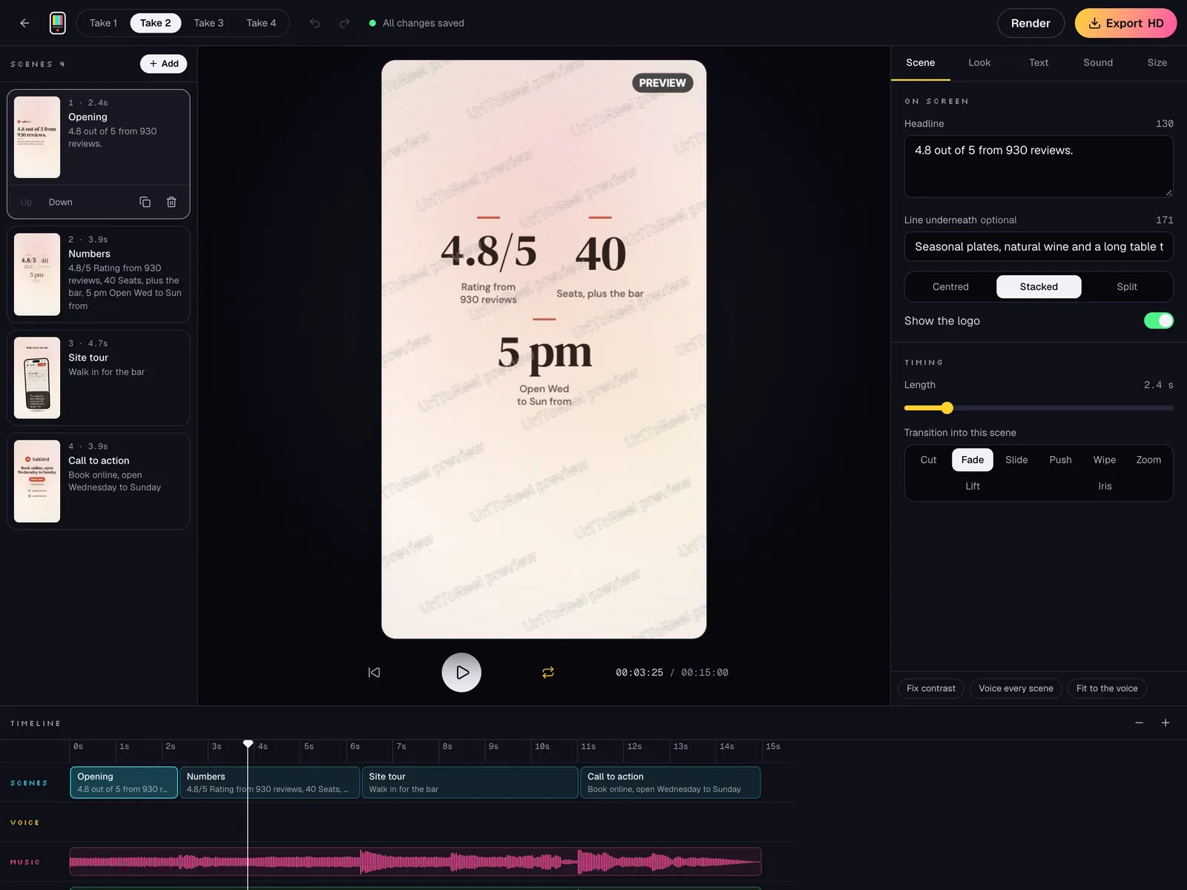This screenshot has height=890, width=1187.
Task: Toggle the Show the logo switch
Action: click(x=1158, y=320)
